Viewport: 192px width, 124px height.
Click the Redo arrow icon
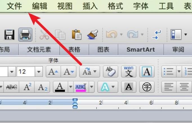point(133,34)
